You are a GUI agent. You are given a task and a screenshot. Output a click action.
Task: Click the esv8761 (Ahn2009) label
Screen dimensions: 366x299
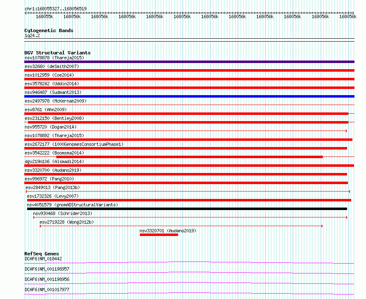coord(46,110)
